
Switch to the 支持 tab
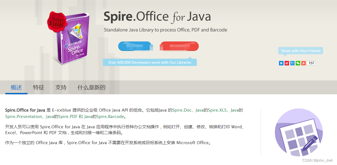(x=60, y=87)
